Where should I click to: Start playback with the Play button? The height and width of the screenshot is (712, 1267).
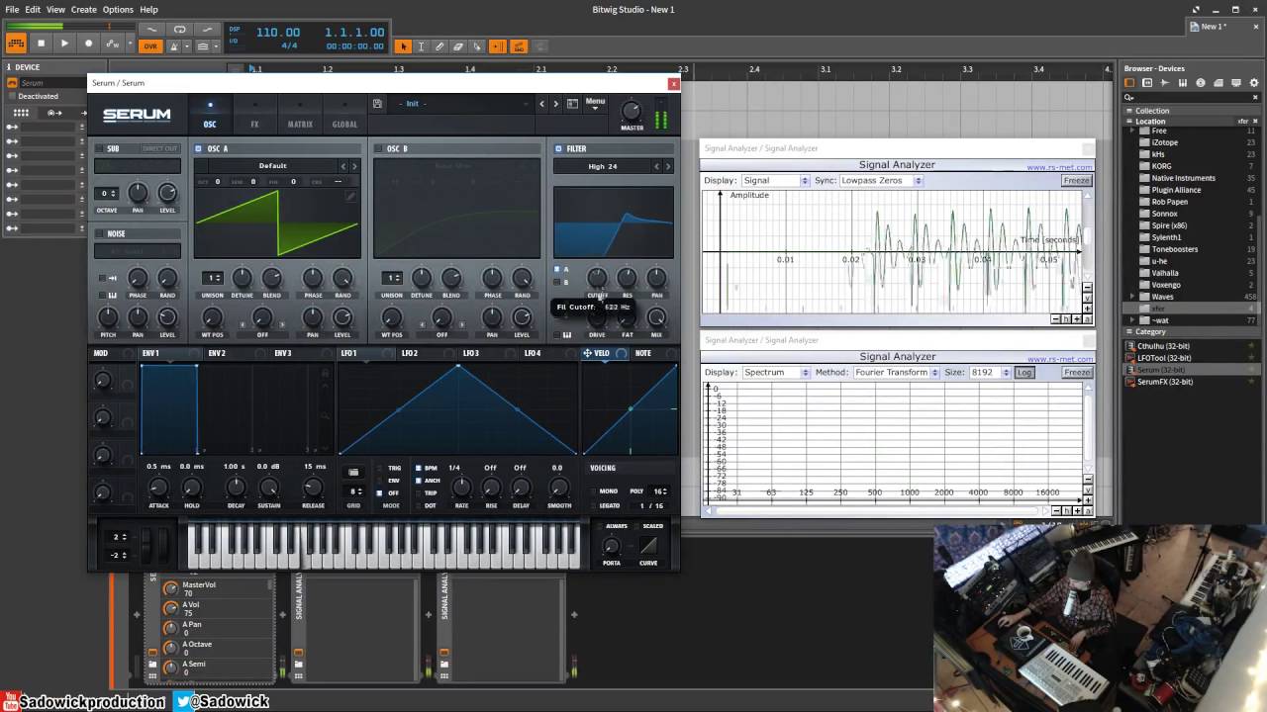click(64, 44)
